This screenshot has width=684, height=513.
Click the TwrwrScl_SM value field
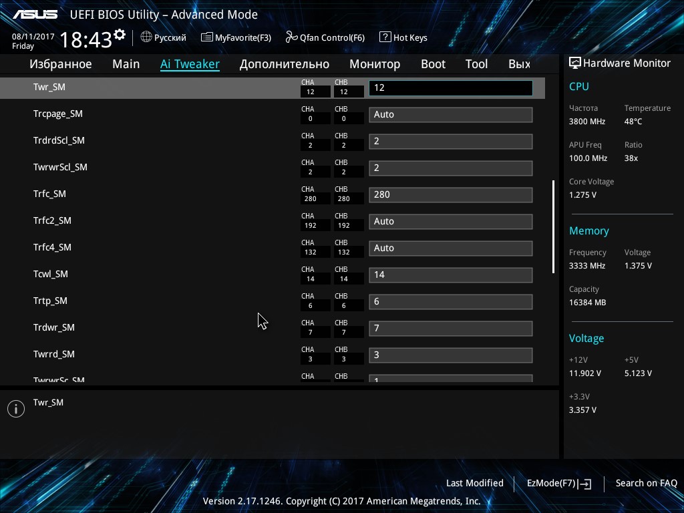[451, 168]
